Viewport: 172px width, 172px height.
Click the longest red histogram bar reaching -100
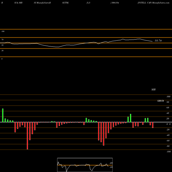(28, 136)
